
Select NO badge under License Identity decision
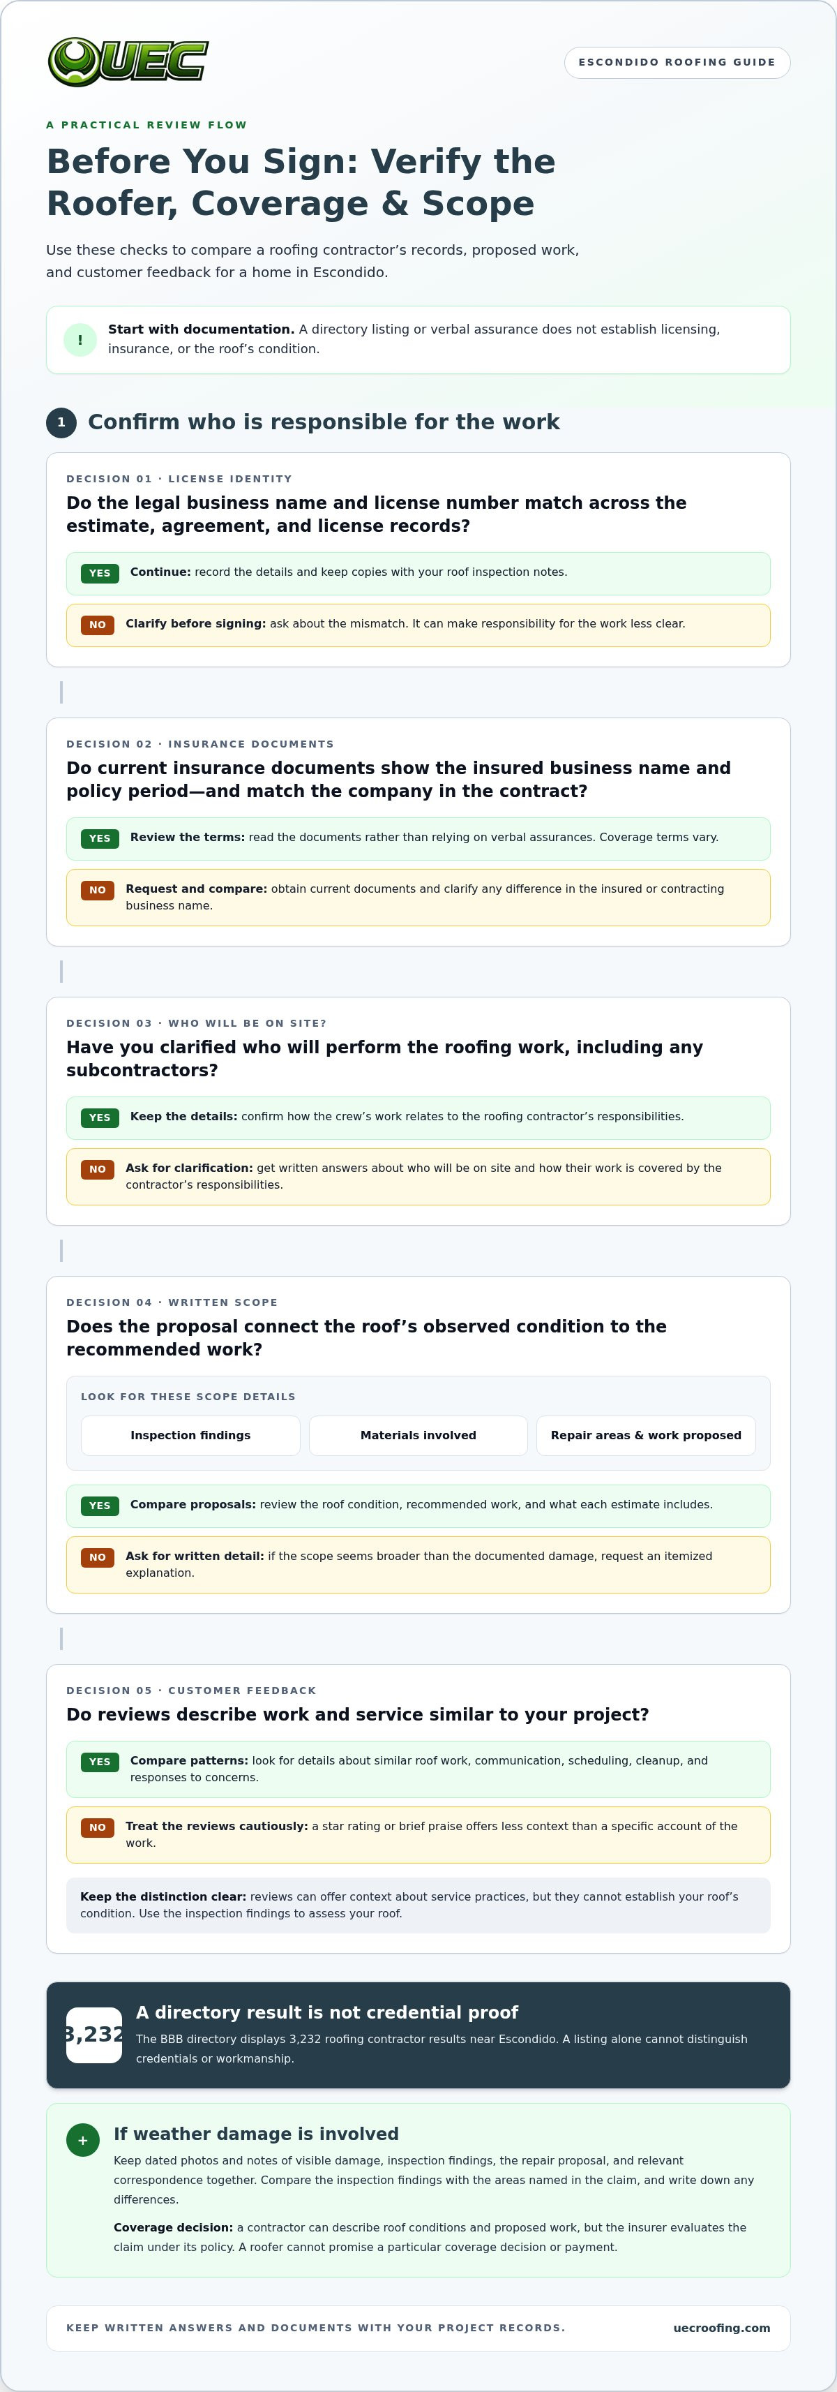[98, 625]
